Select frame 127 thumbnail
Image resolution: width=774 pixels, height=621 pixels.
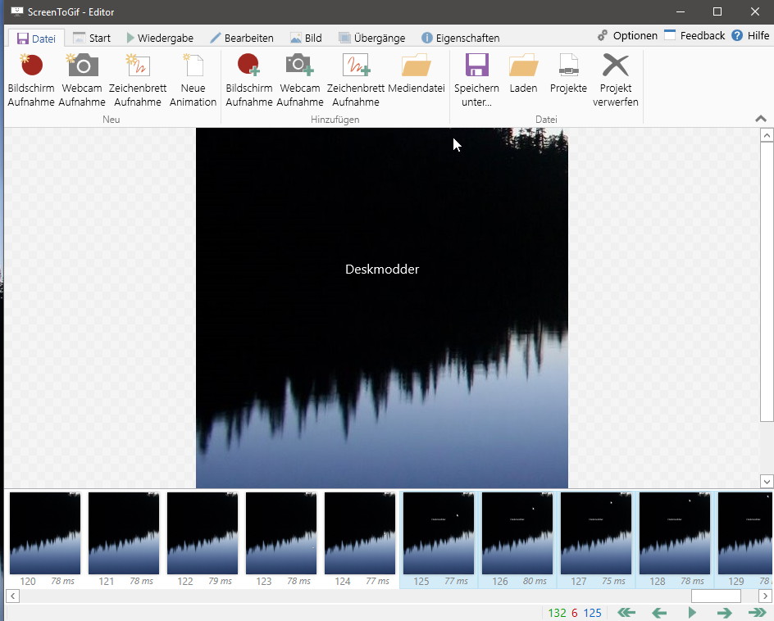pyautogui.click(x=596, y=533)
